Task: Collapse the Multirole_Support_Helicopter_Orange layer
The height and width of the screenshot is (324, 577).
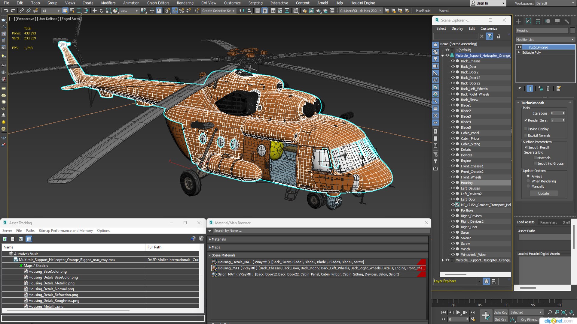Action: click(x=442, y=55)
